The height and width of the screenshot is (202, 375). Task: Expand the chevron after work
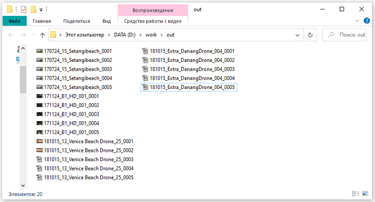coord(162,35)
